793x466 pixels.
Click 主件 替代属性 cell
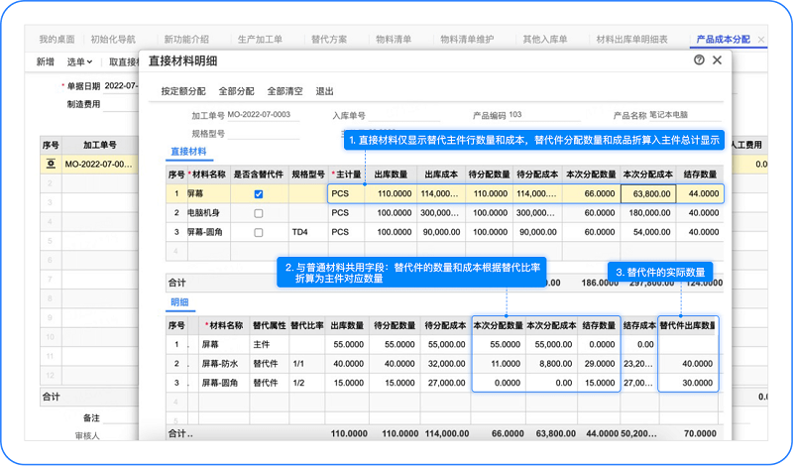[x=269, y=345]
